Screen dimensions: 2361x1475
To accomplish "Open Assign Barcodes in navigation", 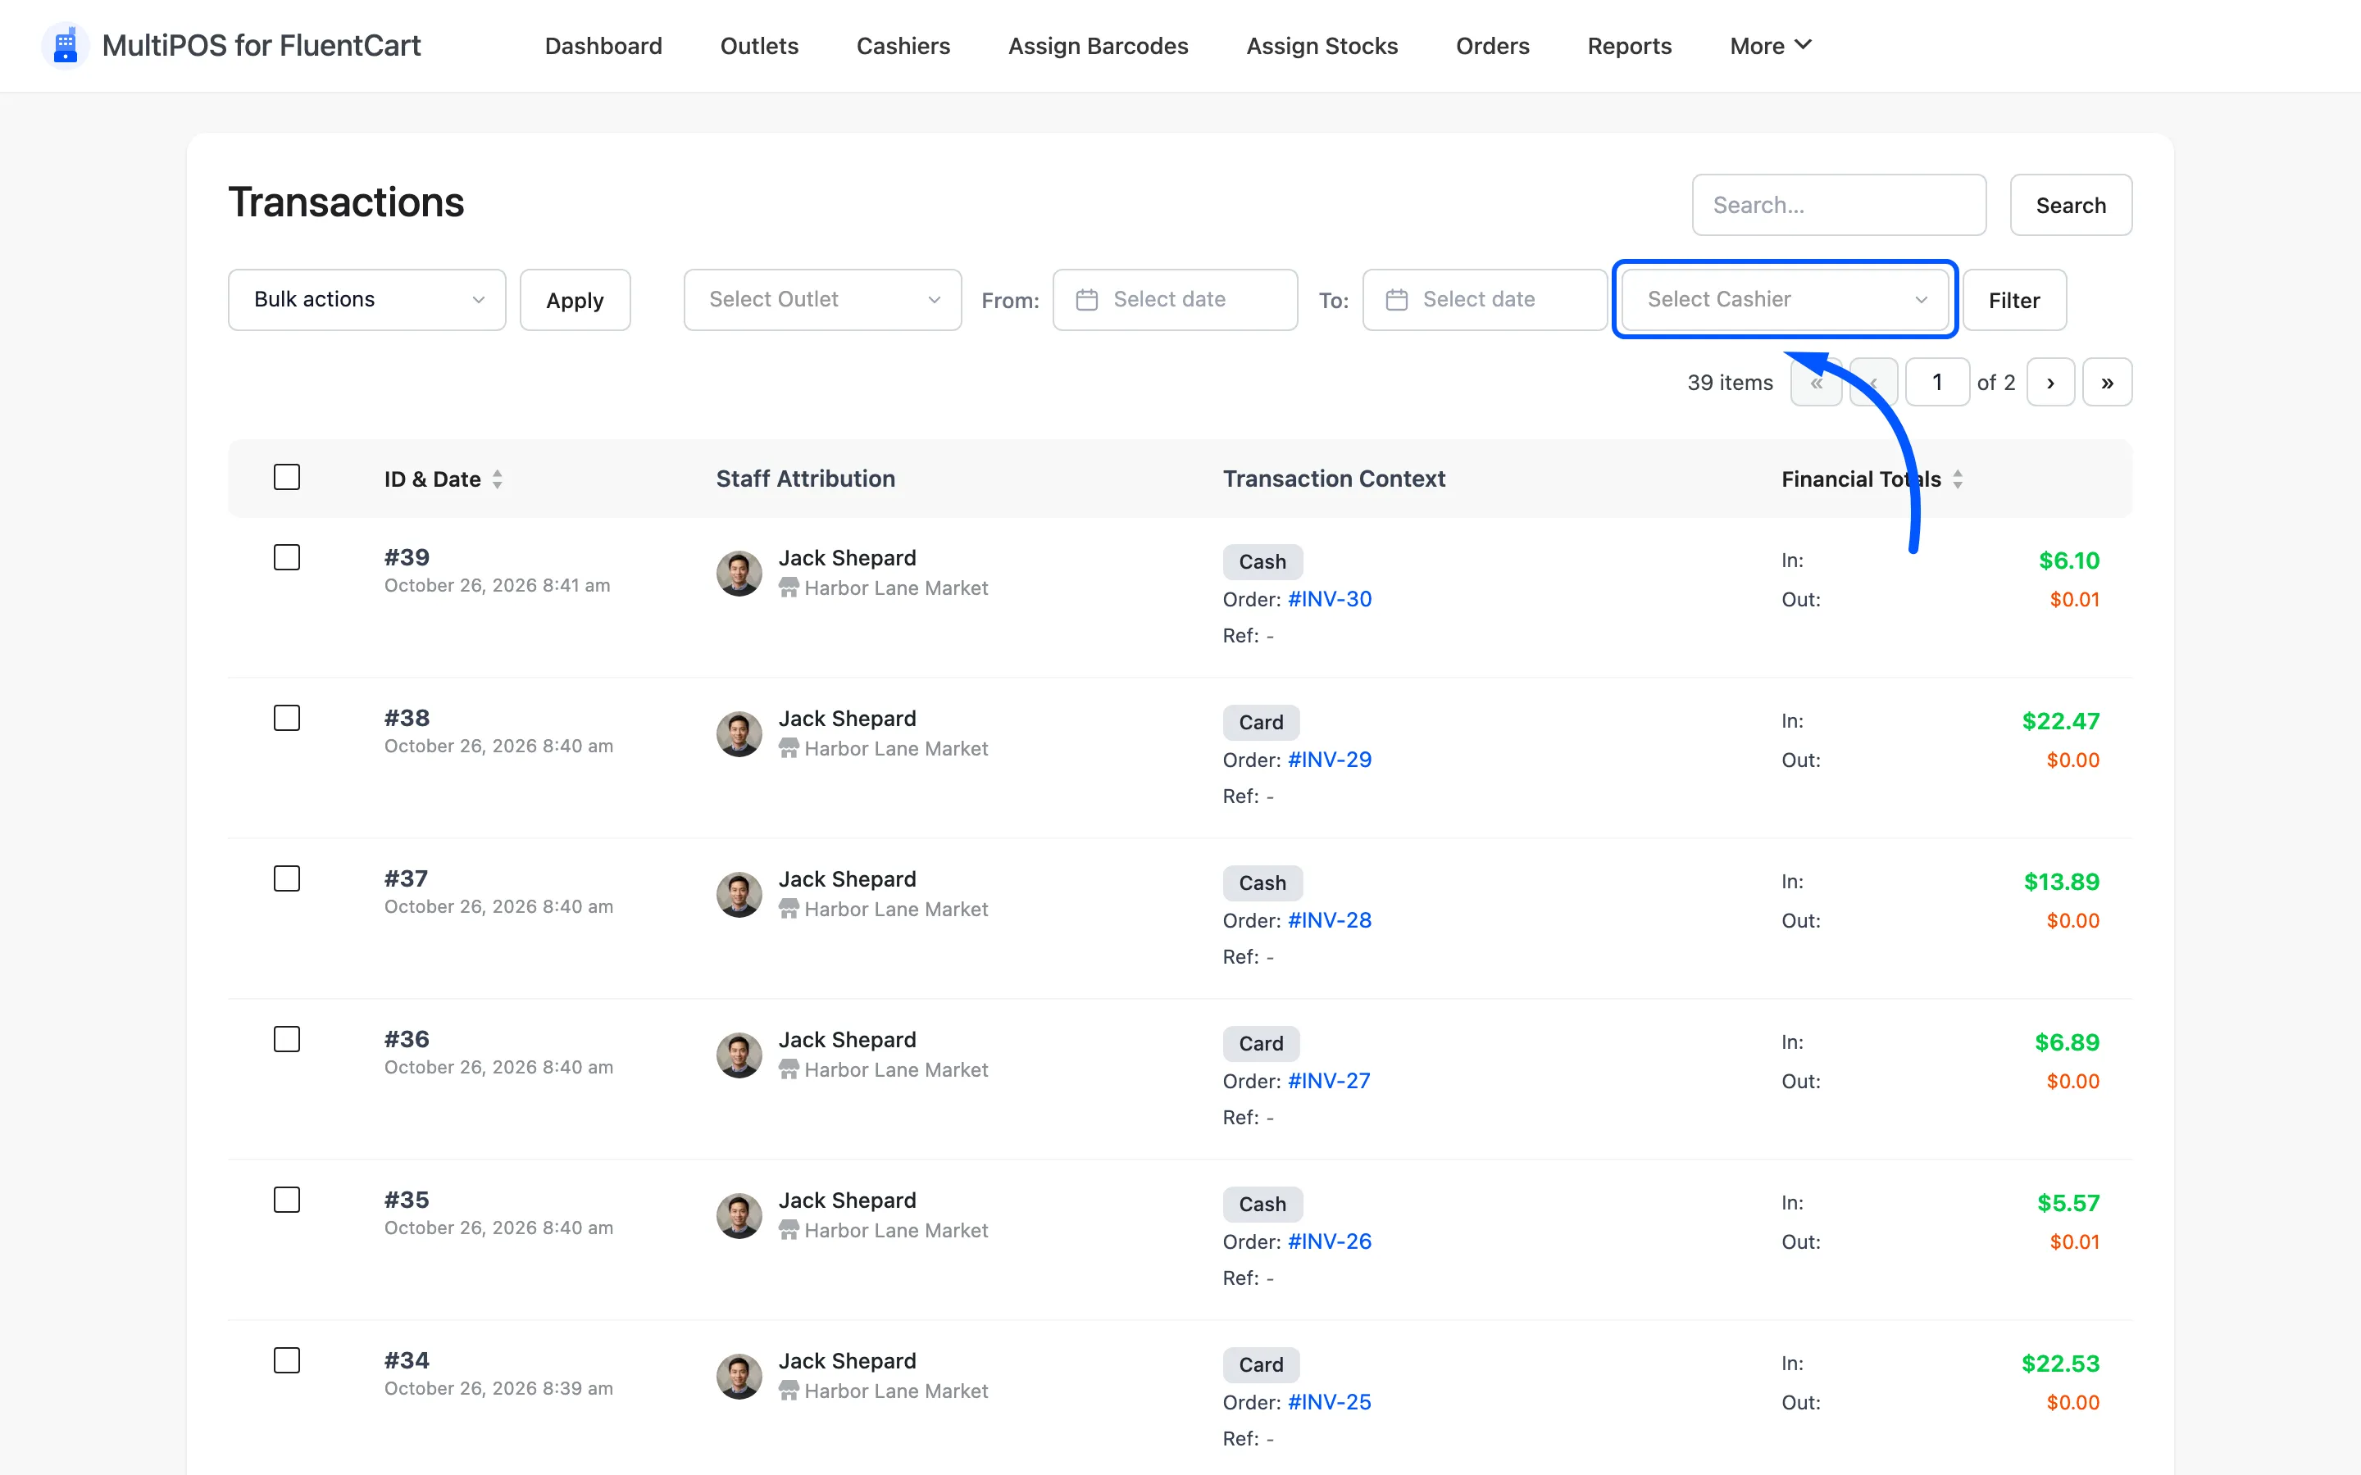I will pos(1098,46).
